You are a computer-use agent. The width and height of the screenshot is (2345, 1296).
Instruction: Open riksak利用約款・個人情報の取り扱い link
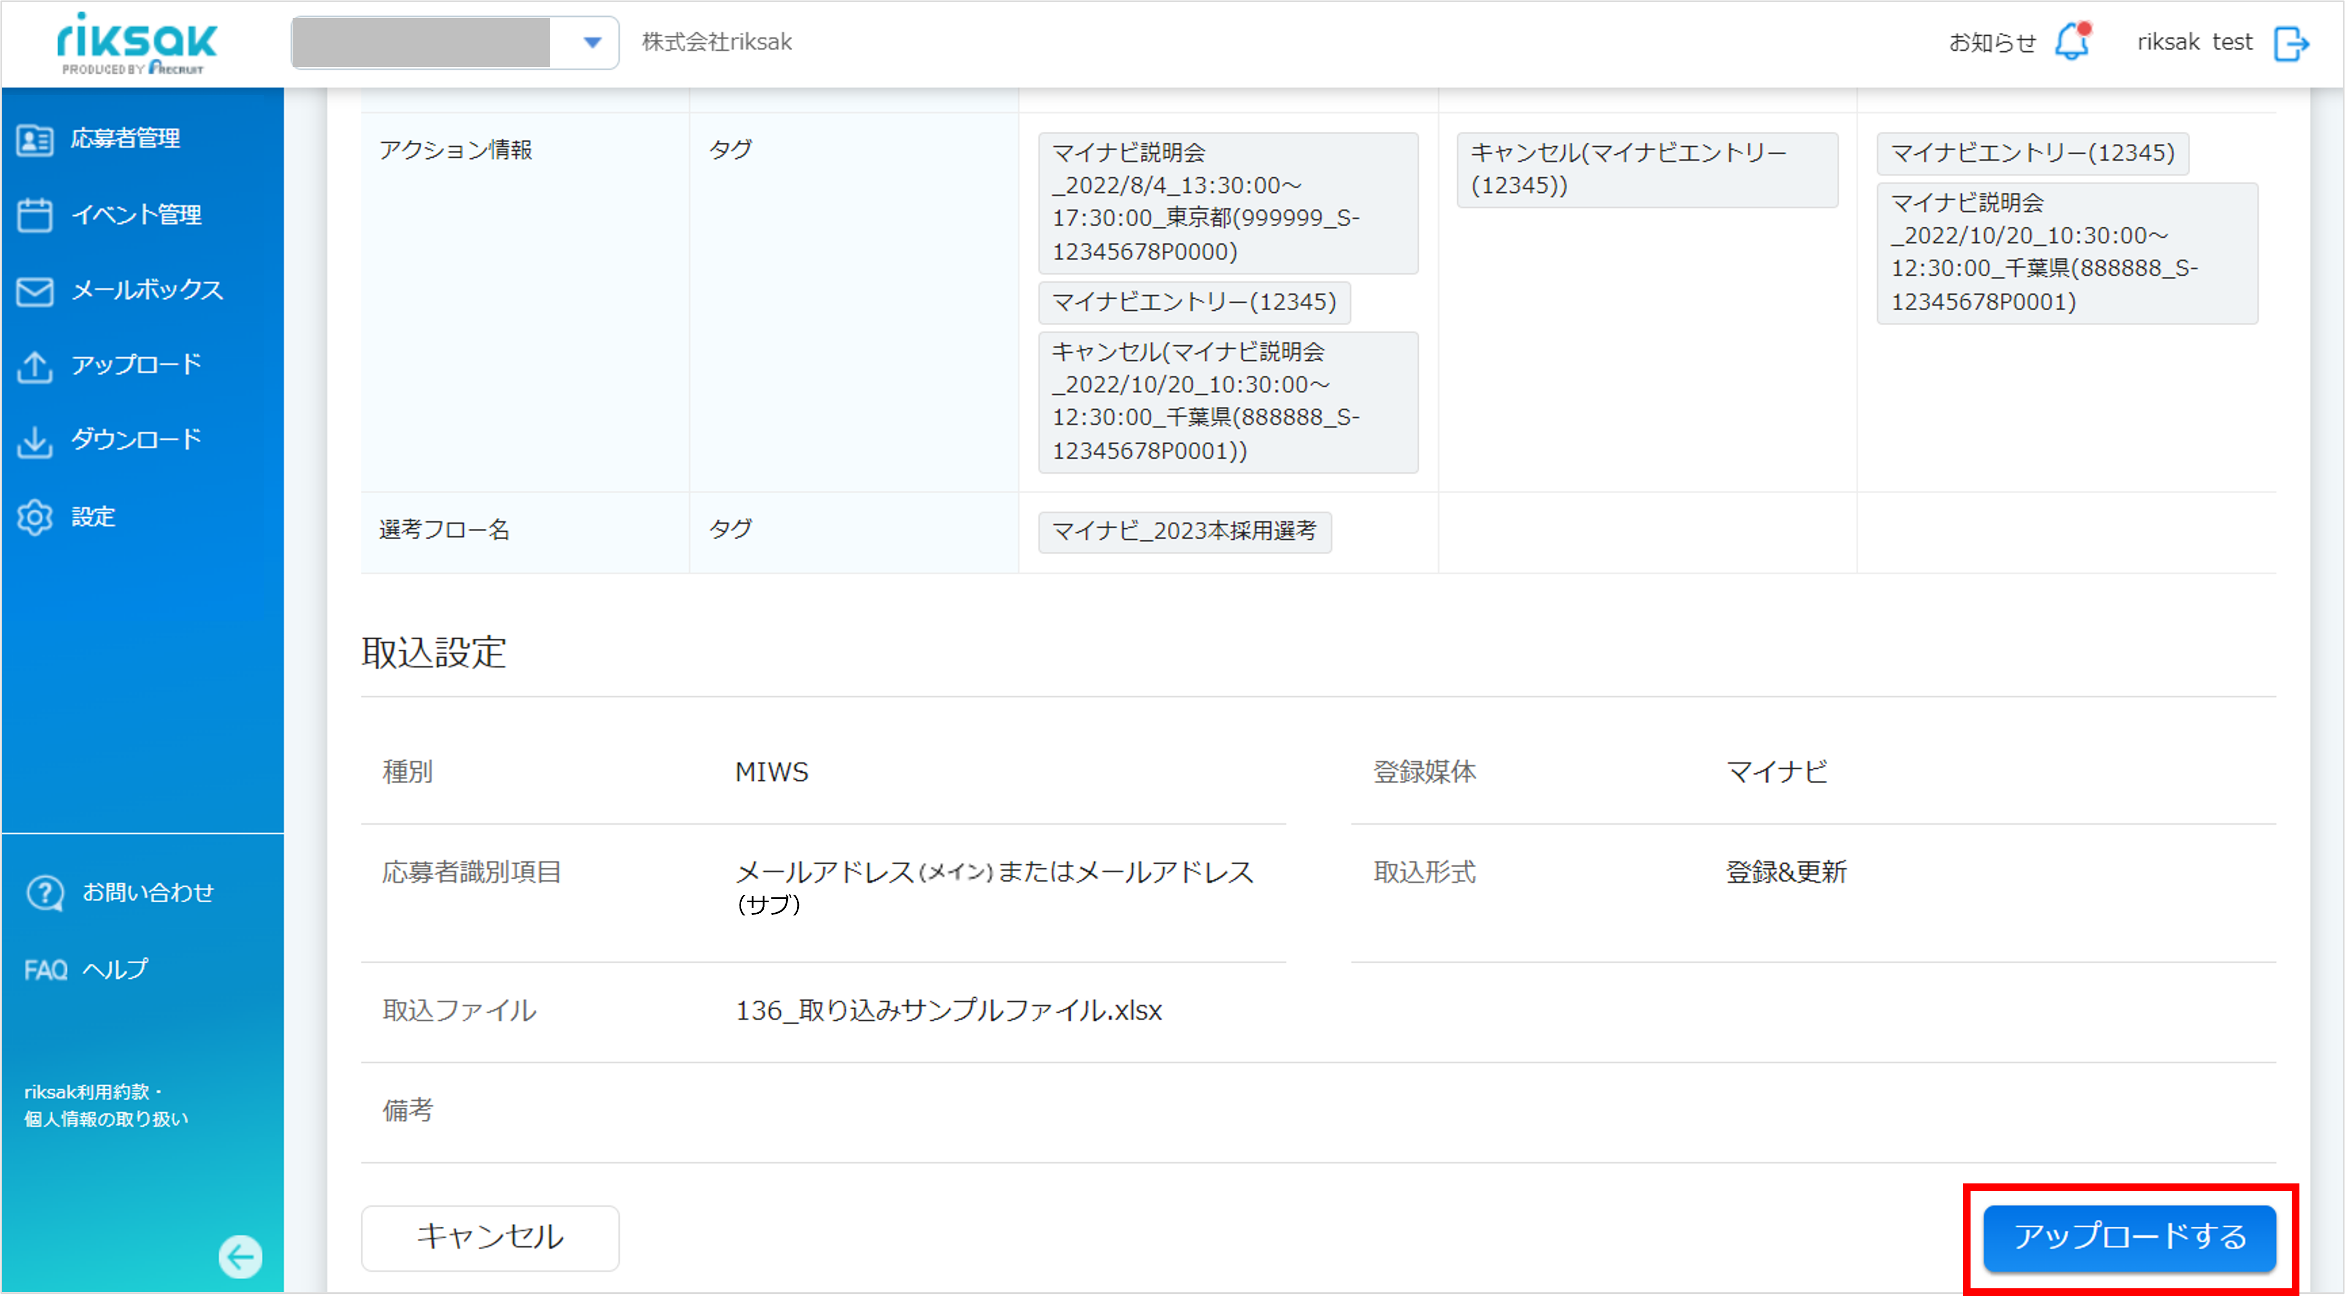(x=107, y=1105)
